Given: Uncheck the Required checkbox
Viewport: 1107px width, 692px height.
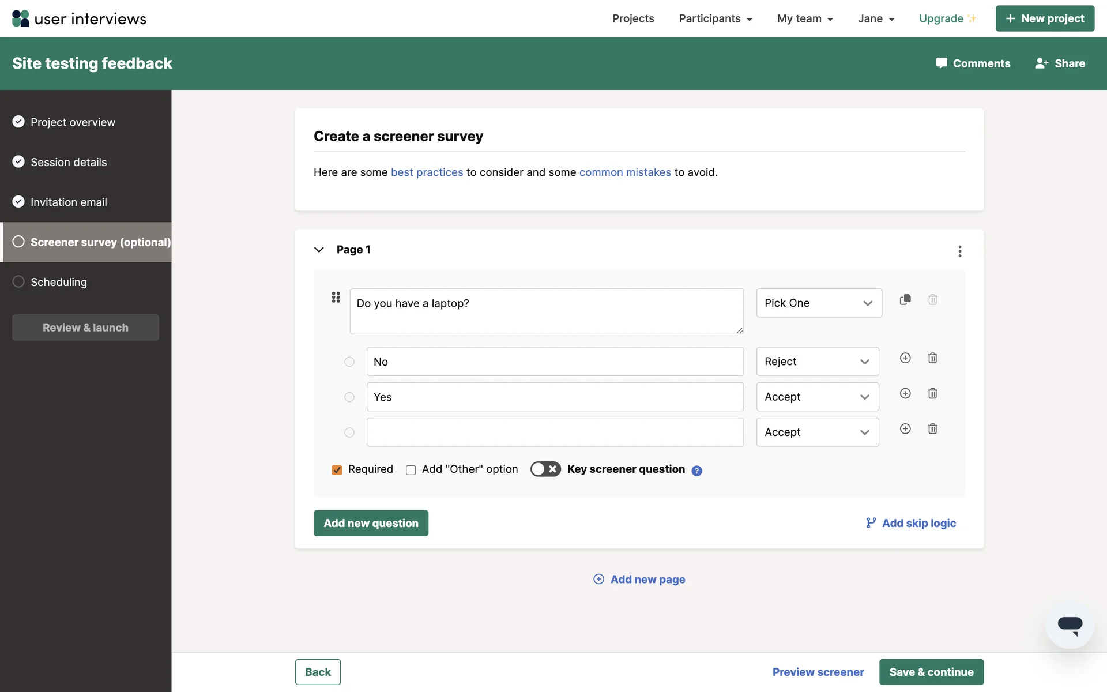Looking at the screenshot, I should pos(337,470).
